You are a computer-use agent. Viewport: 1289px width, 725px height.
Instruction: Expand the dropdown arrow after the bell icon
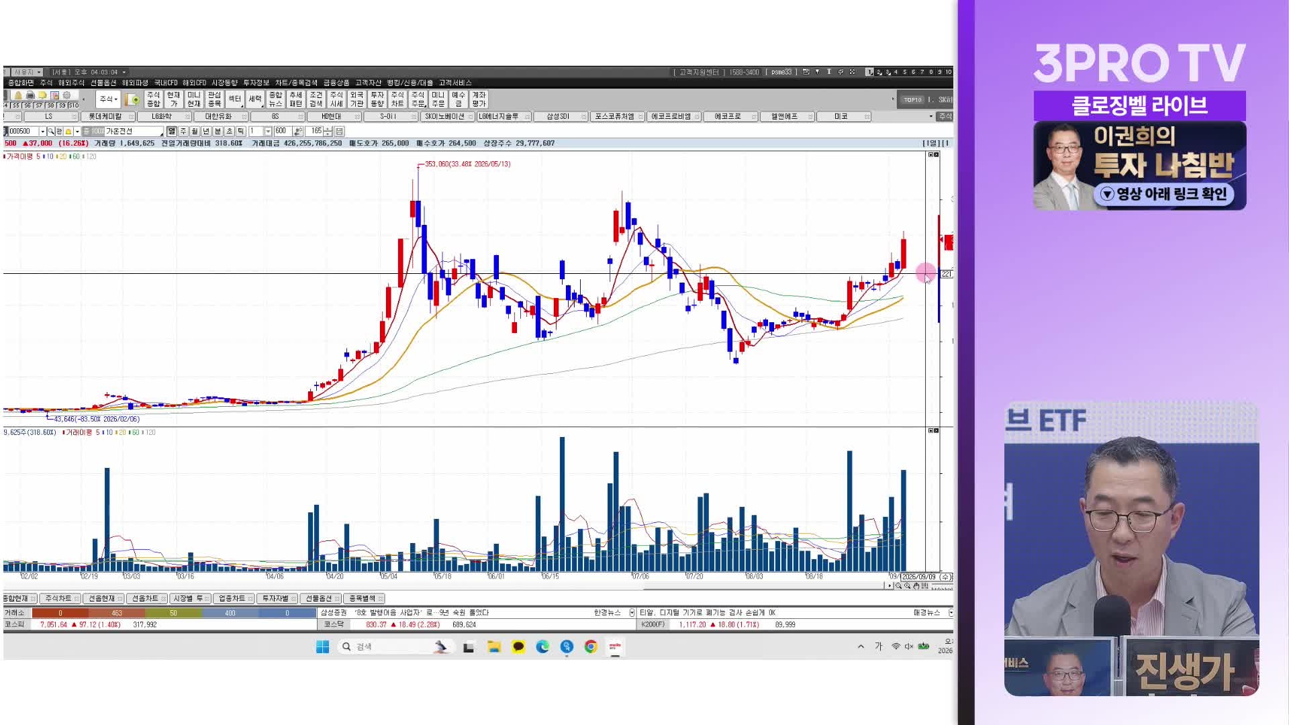[x=77, y=131]
